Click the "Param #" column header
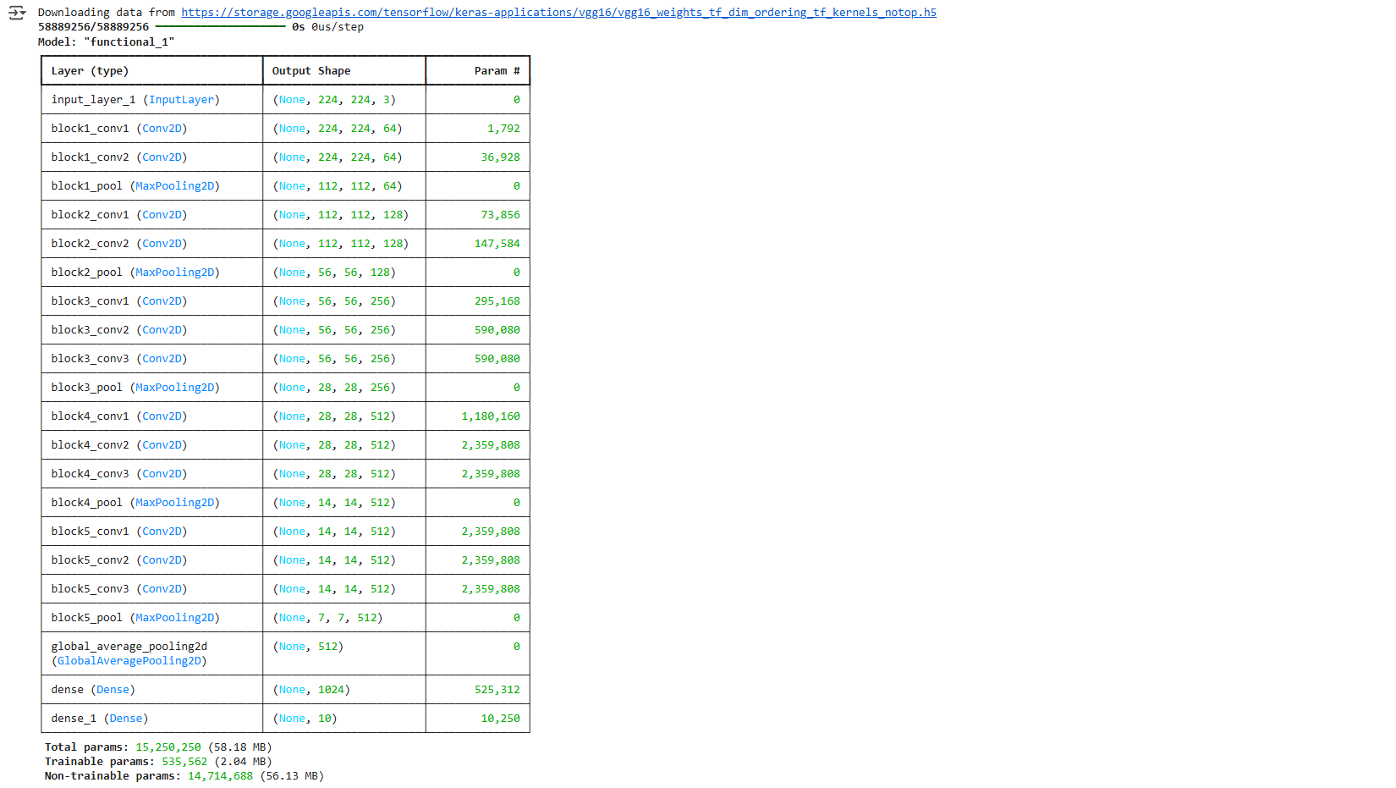The width and height of the screenshot is (1396, 788). tap(497, 71)
